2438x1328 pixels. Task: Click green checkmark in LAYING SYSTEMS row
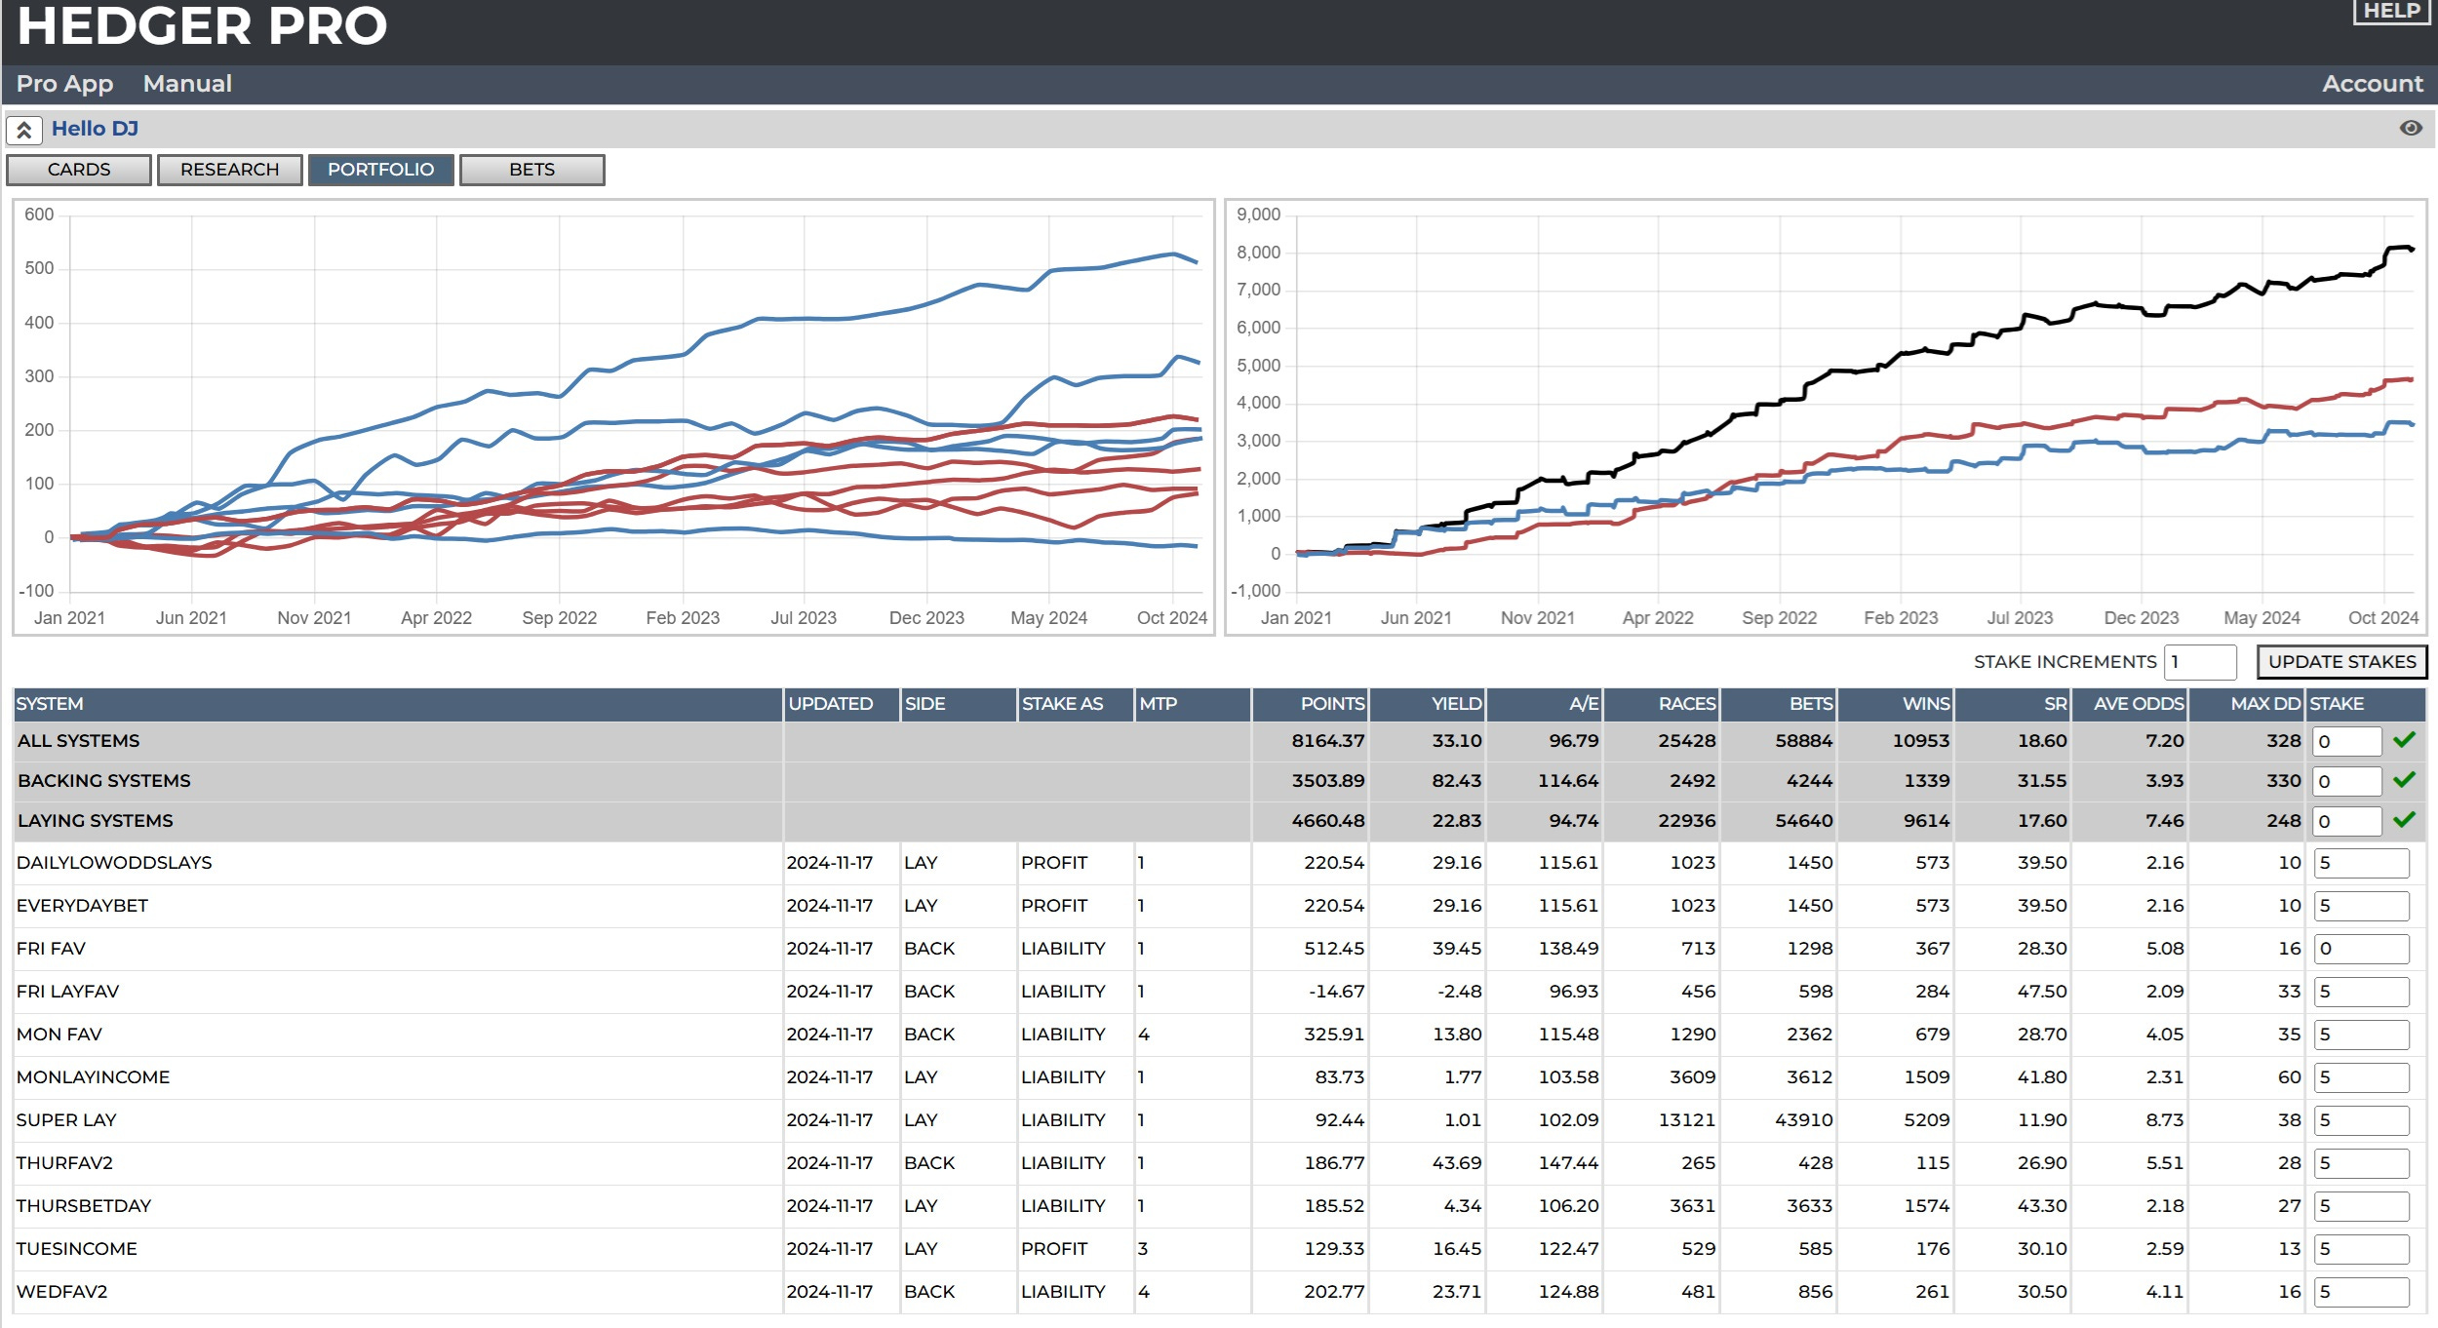pos(2404,820)
